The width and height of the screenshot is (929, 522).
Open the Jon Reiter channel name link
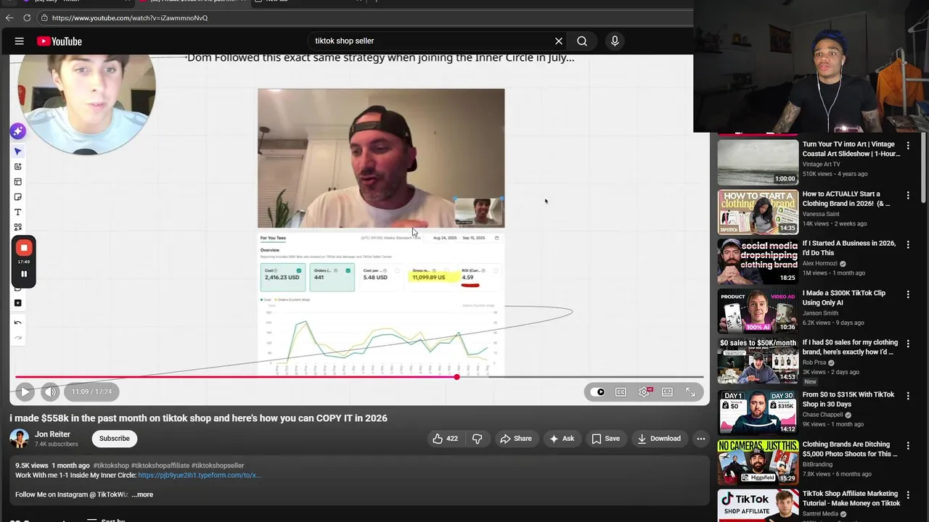click(x=52, y=434)
